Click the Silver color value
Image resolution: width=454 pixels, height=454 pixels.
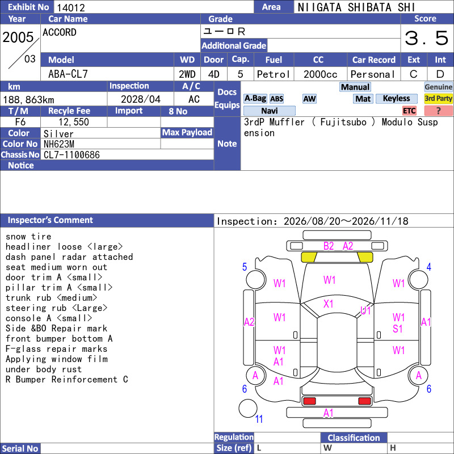coord(58,134)
